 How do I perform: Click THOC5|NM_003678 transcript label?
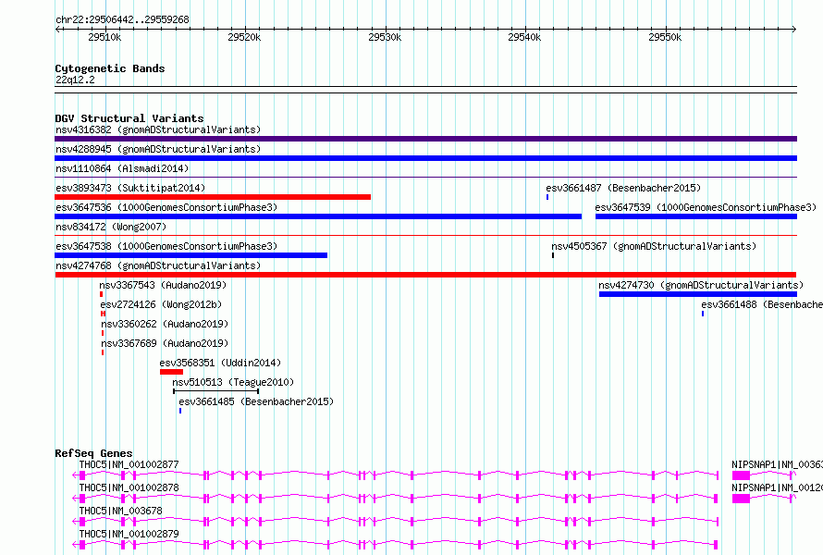coord(121,511)
